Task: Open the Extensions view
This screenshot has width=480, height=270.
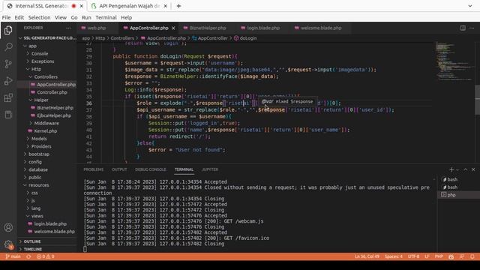Action: [8, 98]
